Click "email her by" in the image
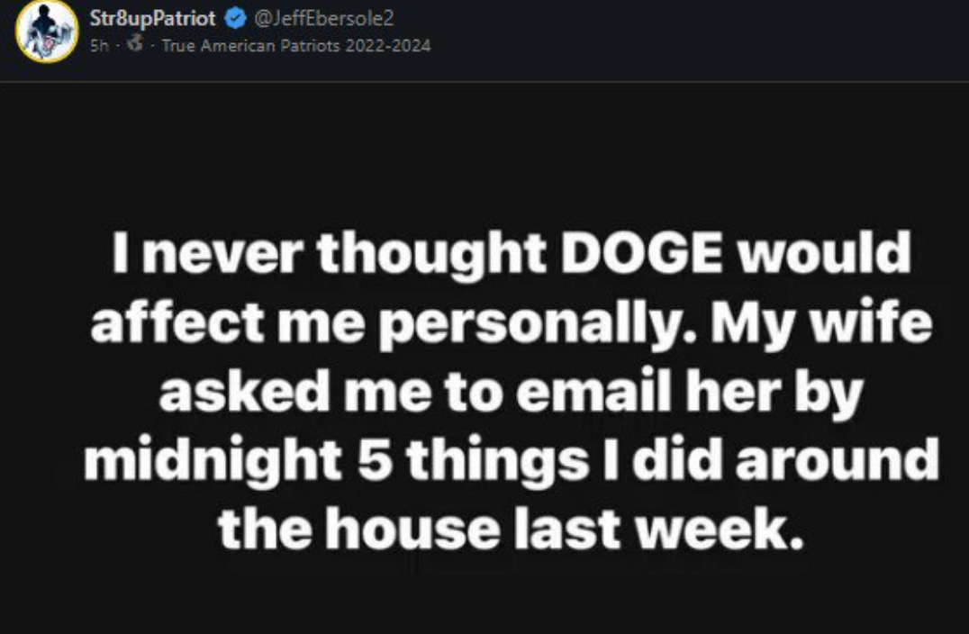 click(x=690, y=393)
